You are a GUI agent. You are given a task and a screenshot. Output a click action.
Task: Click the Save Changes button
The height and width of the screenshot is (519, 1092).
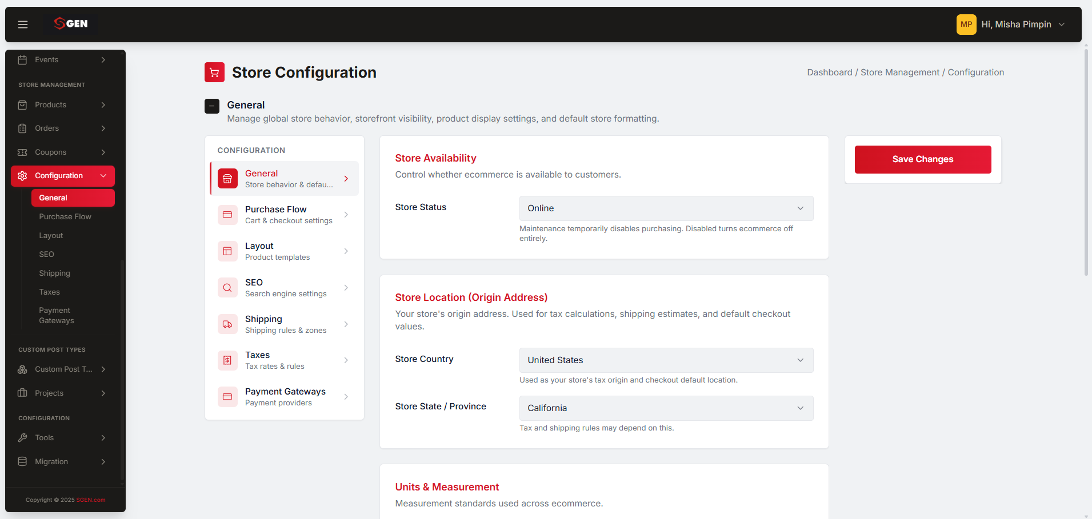click(923, 159)
